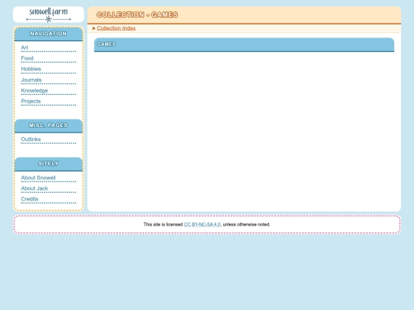Go to the Food section
This screenshot has height=310, width=414.
[x=27, y=58]
